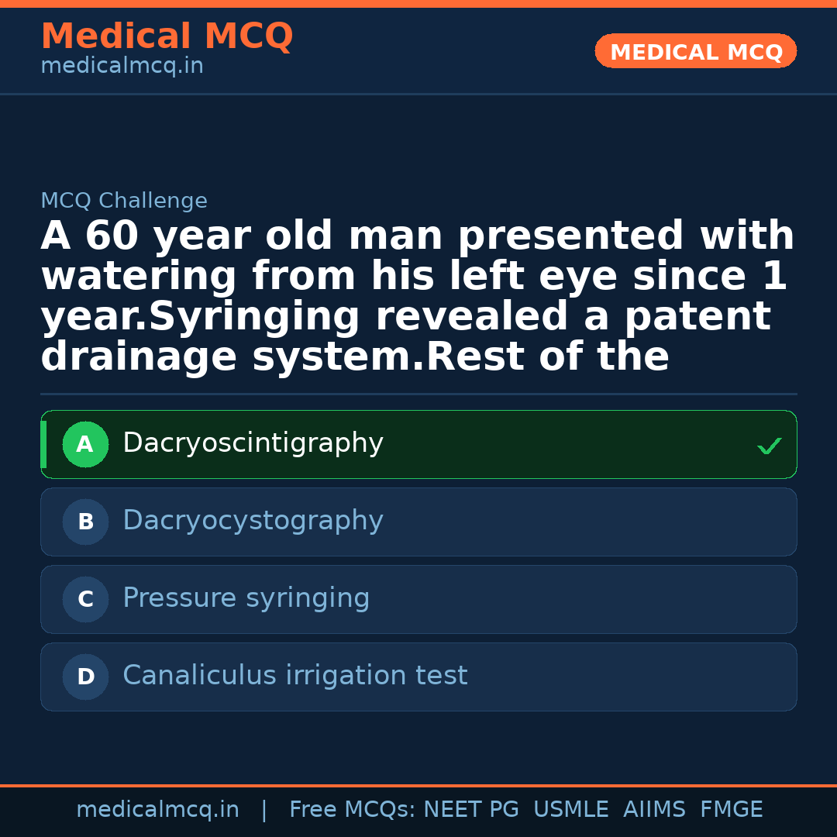The width and height of the screenshot is (837, 837).
Task: Expand the MCQ Challenge section
Action: pos(124,200)
